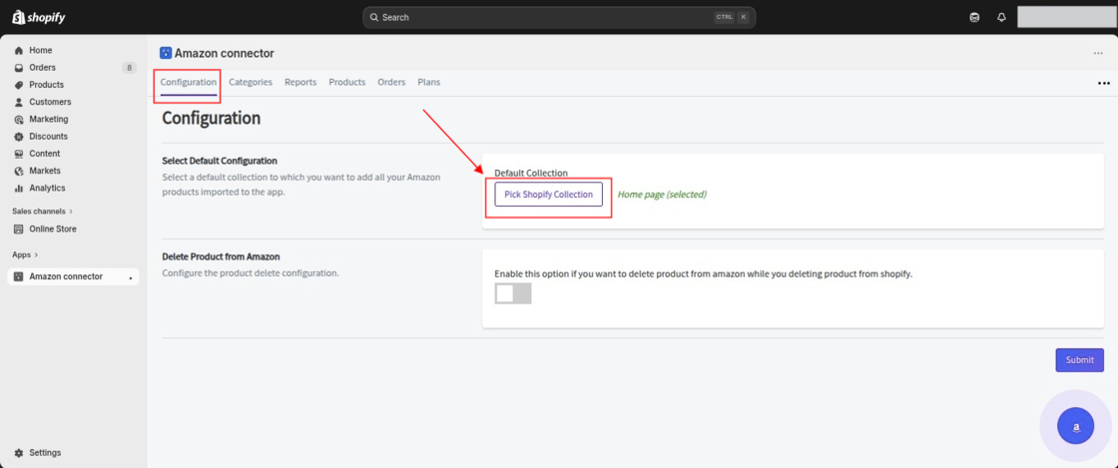The width and height of the screenshot is (1118, 468).
Task: Open the Reports tab
Action: pos(300,83)
